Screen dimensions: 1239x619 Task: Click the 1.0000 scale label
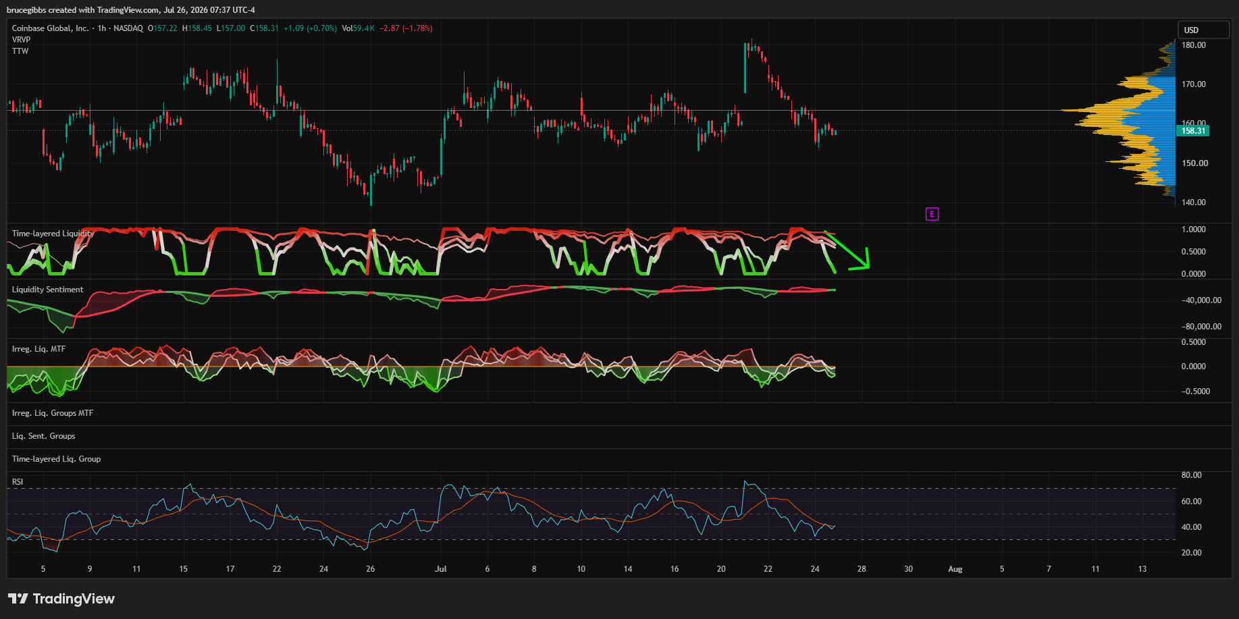point(1194,230)
